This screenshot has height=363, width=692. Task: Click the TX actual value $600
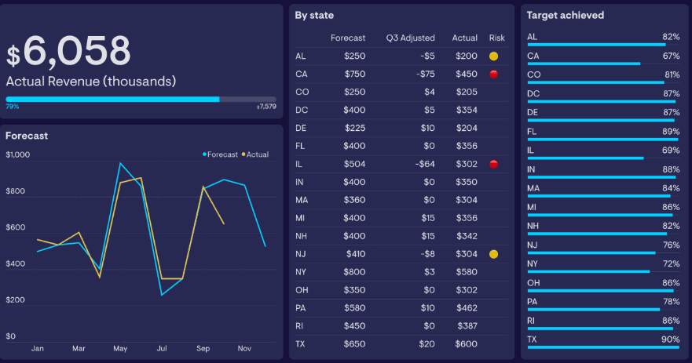[x=465, y=344]
